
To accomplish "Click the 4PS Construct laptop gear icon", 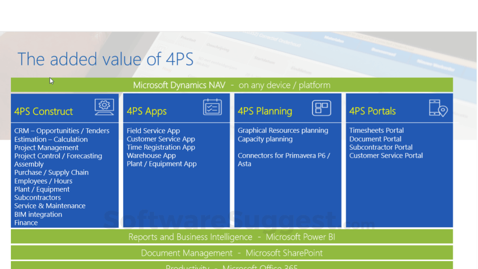I will click(104, 107).
